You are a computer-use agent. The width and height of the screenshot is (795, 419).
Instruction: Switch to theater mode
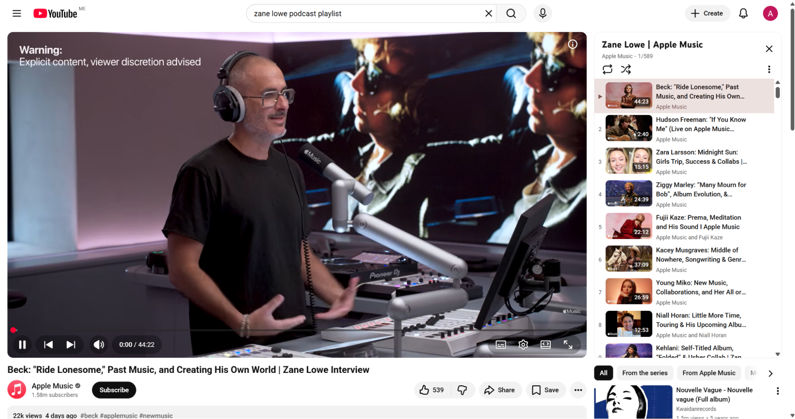pos(545,345)
